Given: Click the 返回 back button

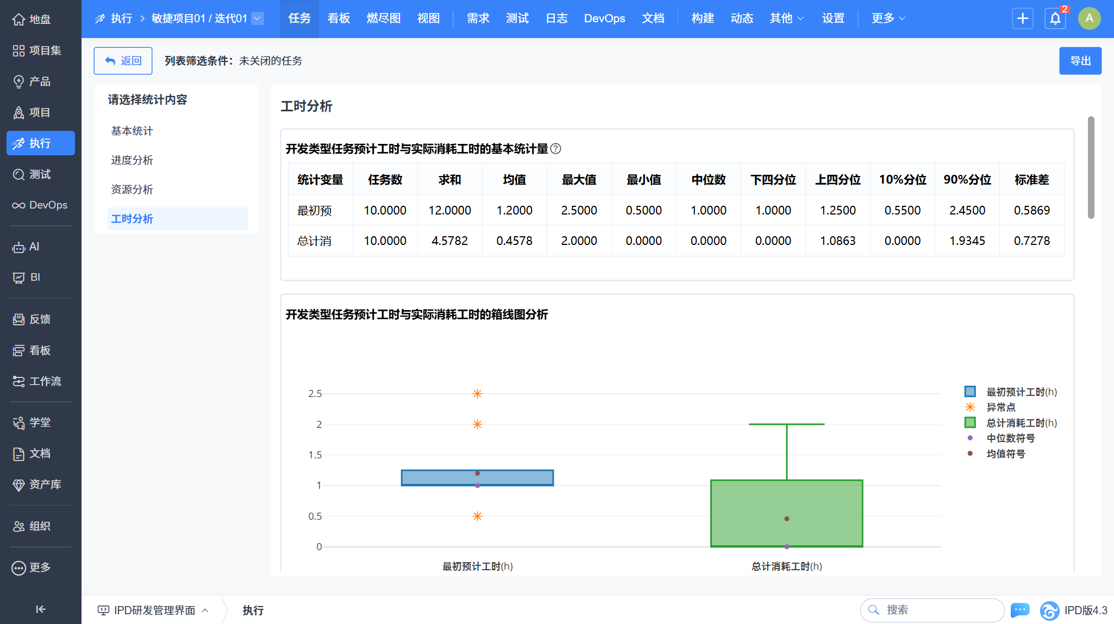Looking at the screenshot, I should [123, 61].
